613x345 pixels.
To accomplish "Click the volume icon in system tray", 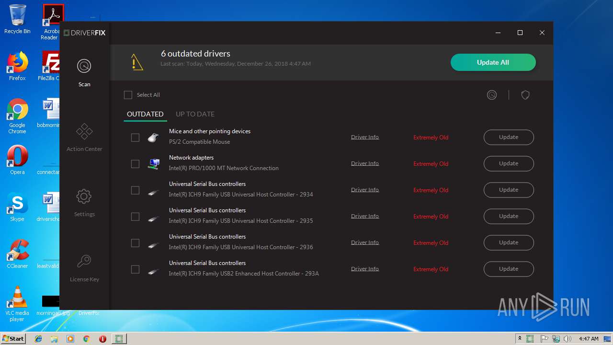I will pos(568,339).
